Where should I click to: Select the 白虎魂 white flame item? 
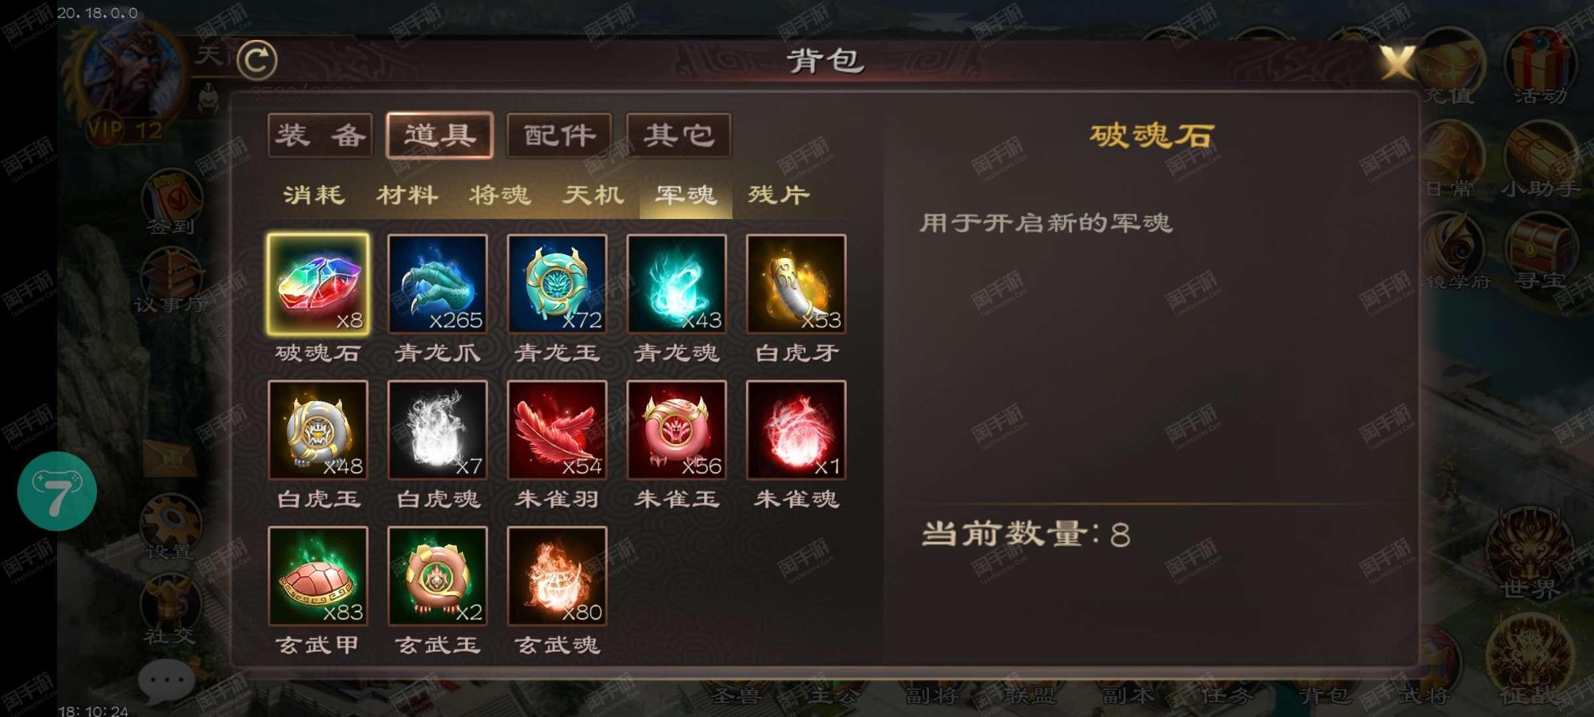click(438, 430)
